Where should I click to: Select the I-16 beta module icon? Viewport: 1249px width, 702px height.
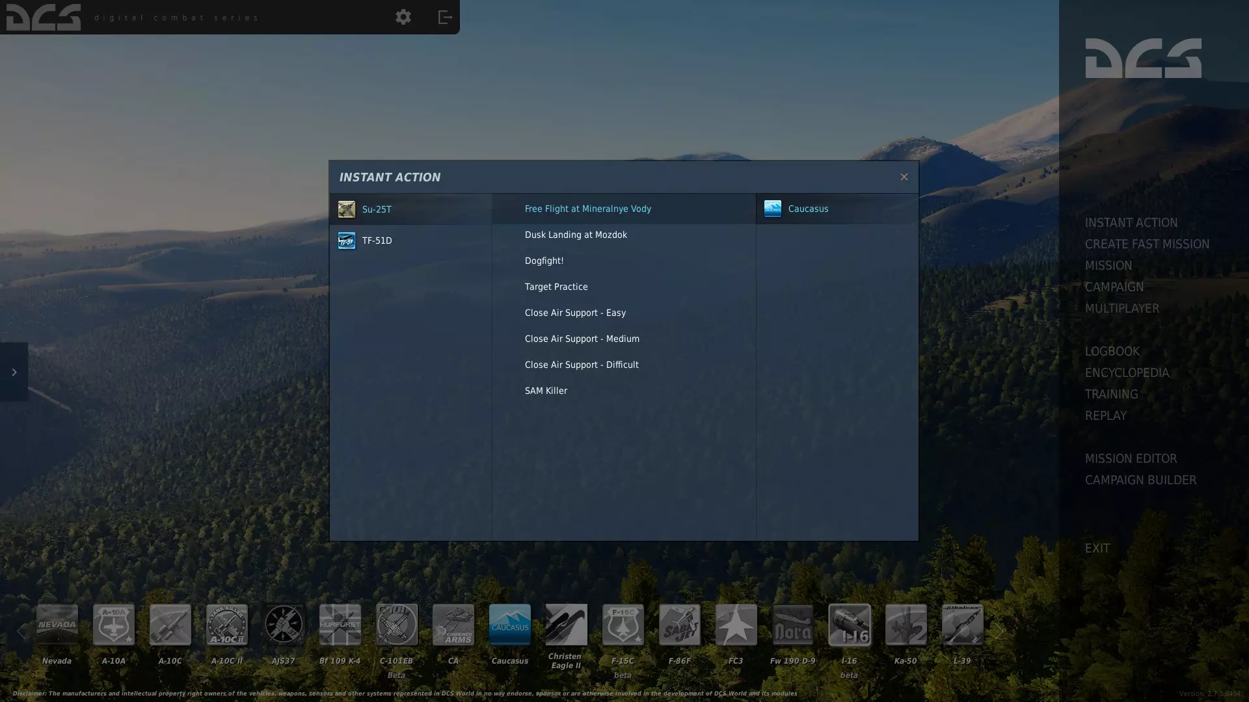(x=850, y=625)
